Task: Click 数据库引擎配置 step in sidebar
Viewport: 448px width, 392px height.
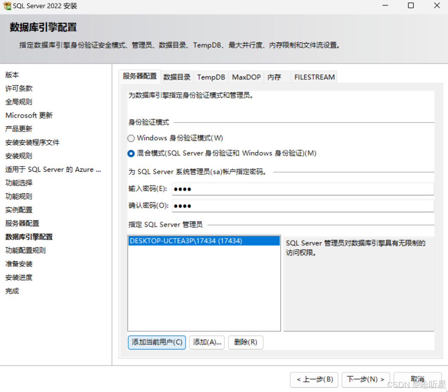Action: pos(29,237)
